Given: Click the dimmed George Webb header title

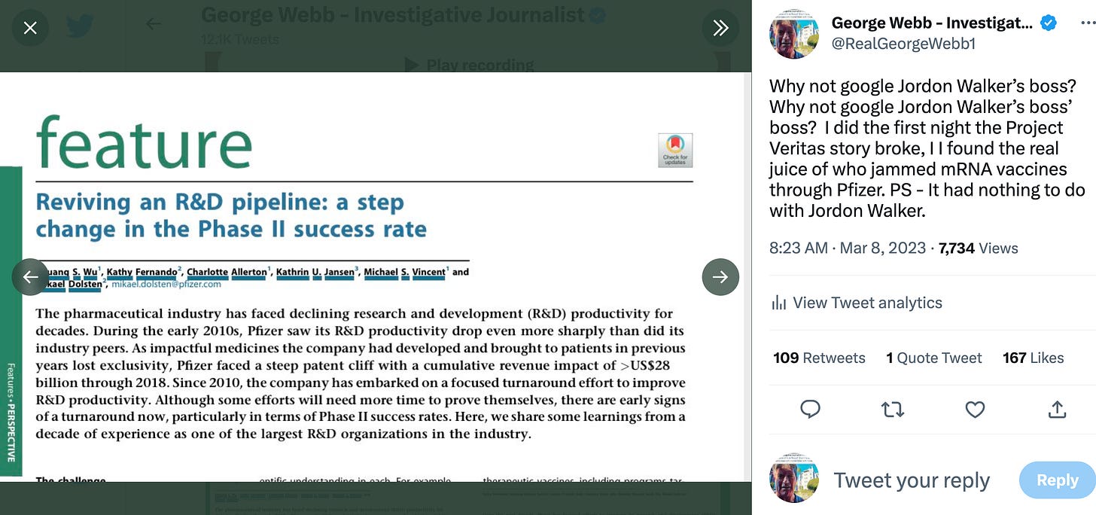Looking at the screenshot, I should point(393,14).
